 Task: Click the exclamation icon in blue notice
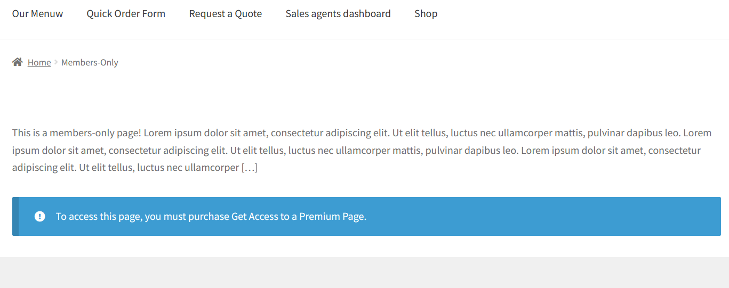pos(40,216)
